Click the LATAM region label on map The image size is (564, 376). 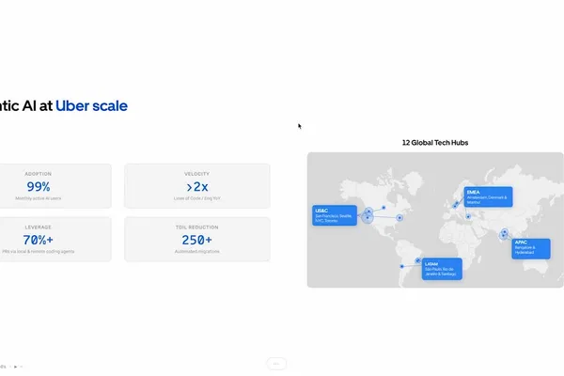pyautogui.click(x=442, y=269)
